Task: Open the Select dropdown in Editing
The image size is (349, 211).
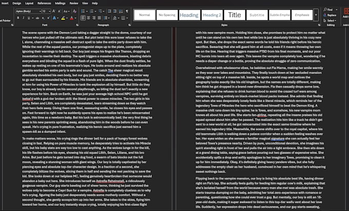Action: pyautogui.click(x=330, y=21)
